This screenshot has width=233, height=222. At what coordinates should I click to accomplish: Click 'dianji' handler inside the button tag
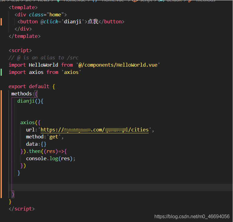point(73,22)
